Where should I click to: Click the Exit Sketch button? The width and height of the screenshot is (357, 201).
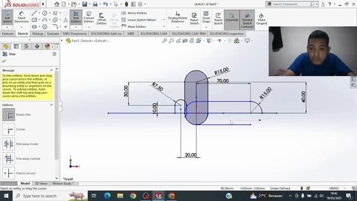(7, 17)
